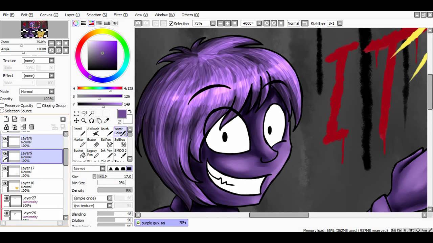Viewport: 433px width, 243px height.
Task: Clear the layer with the eraser icon
Action: 23,127
